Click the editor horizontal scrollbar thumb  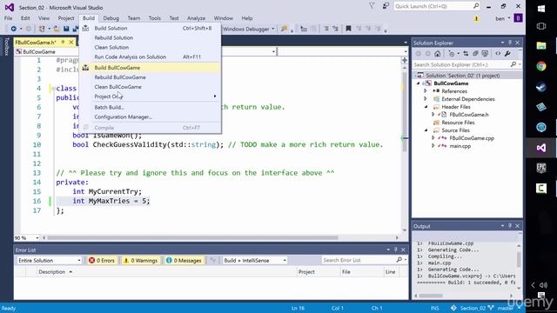[x=192, y=237]
